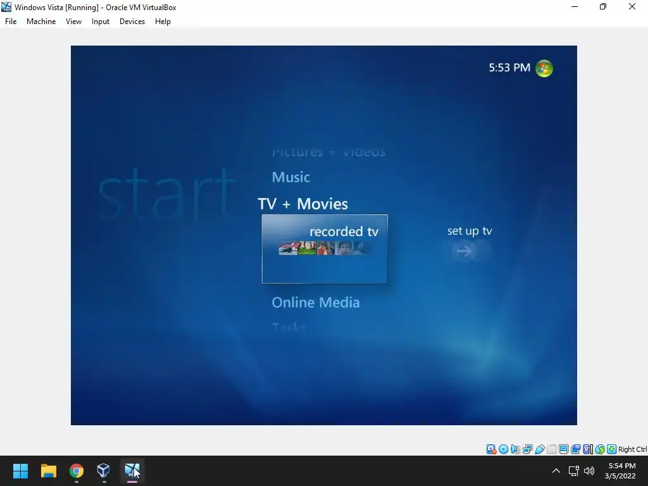Open volume control tray icon
Image resolution: width=648 pixels, height=486 pixels.
[589, 471]
